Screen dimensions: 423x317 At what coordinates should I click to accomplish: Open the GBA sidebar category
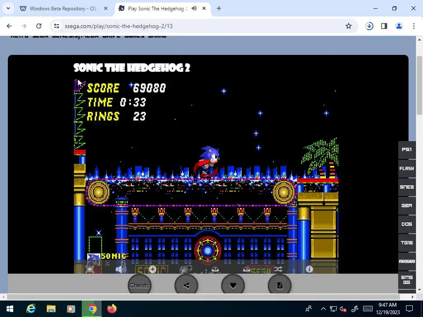[x=407, y=206]
